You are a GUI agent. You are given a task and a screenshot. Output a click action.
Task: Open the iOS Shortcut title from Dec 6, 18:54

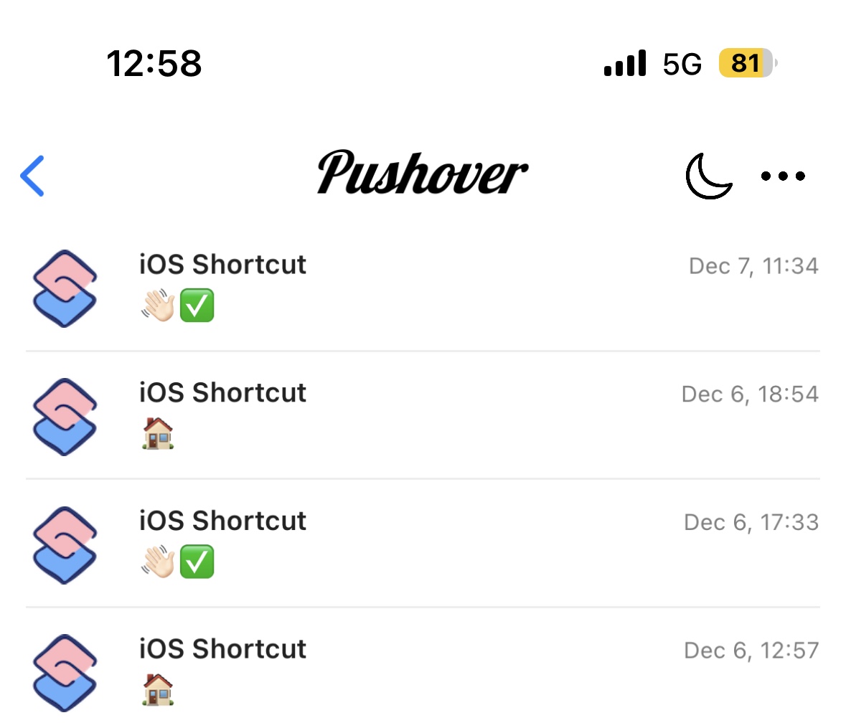point(222,392)
